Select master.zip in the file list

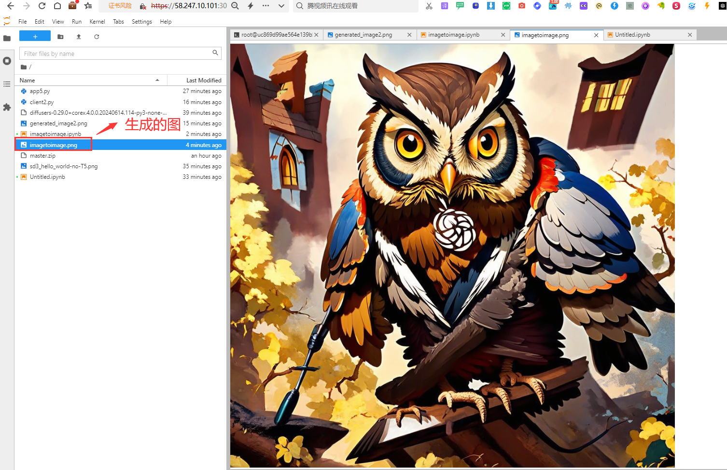click(x=42, y=156)
